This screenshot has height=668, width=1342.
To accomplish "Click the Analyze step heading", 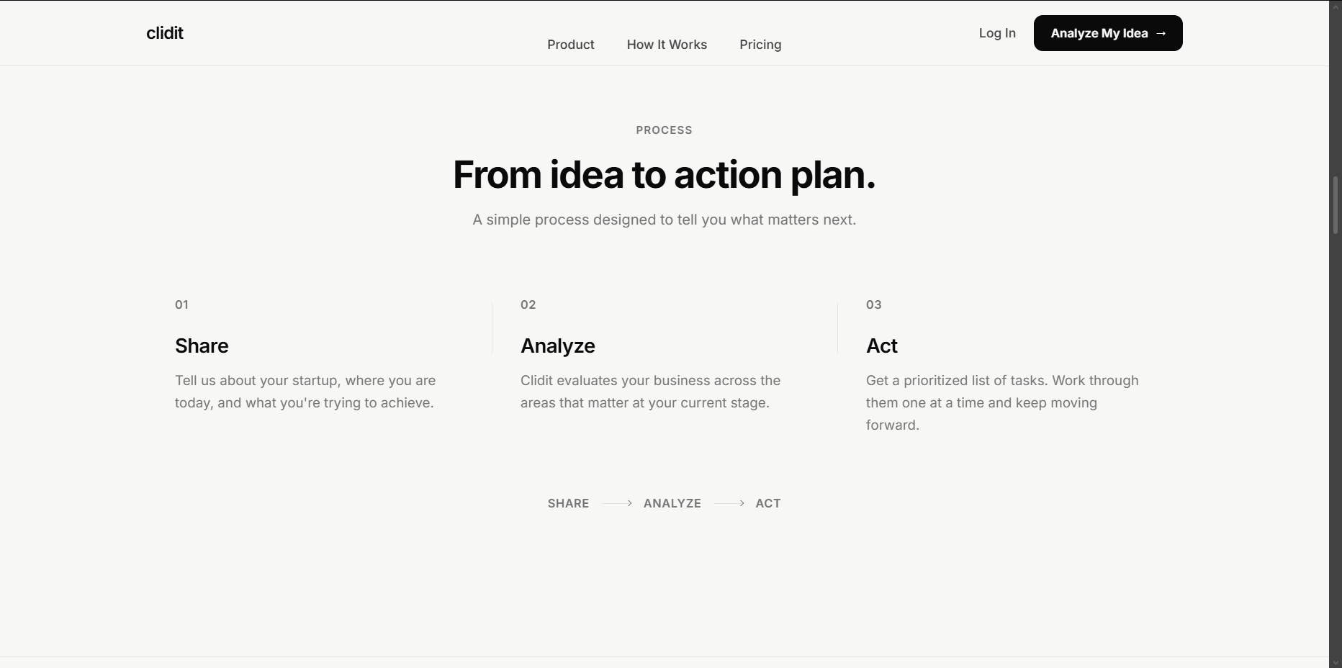I will pyautogui.click(x=558, y=346).
